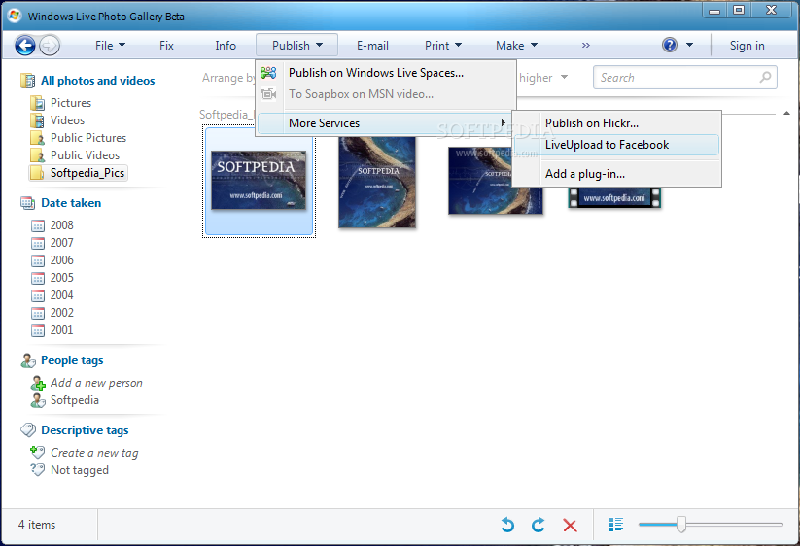This screenshot has height=546, width=800.
Task: Click the blue Back arrow button
Action: click(25, 46)
